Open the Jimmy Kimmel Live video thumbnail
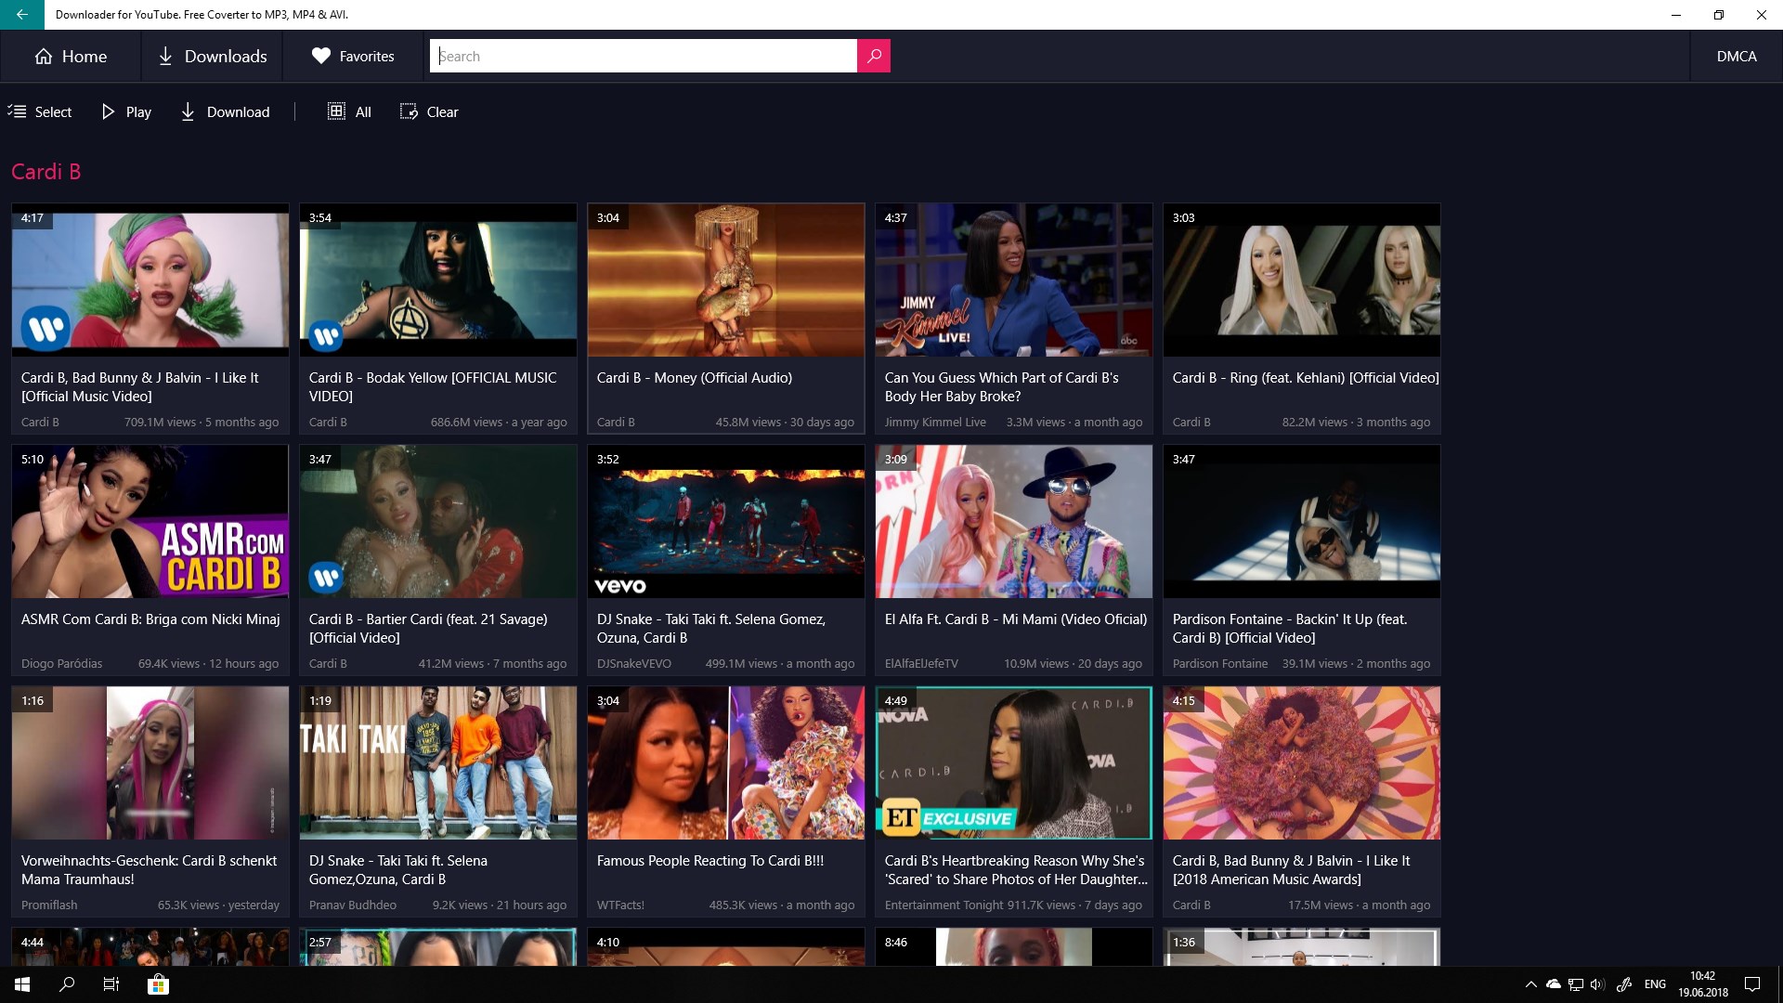The height and width of the screenshot is (1003, 1783). tap(1014, 280)
